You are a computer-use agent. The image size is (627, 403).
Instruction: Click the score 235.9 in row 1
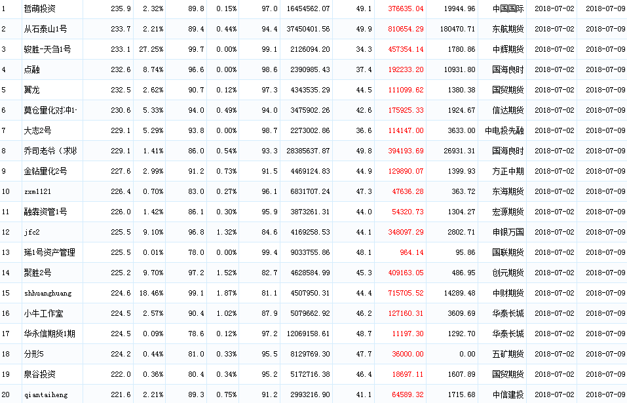[x=121, y=9]
